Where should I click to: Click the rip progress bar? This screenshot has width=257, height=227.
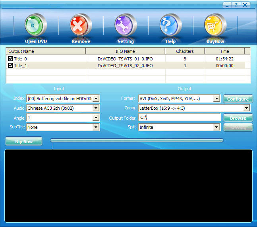coord(137,140)
